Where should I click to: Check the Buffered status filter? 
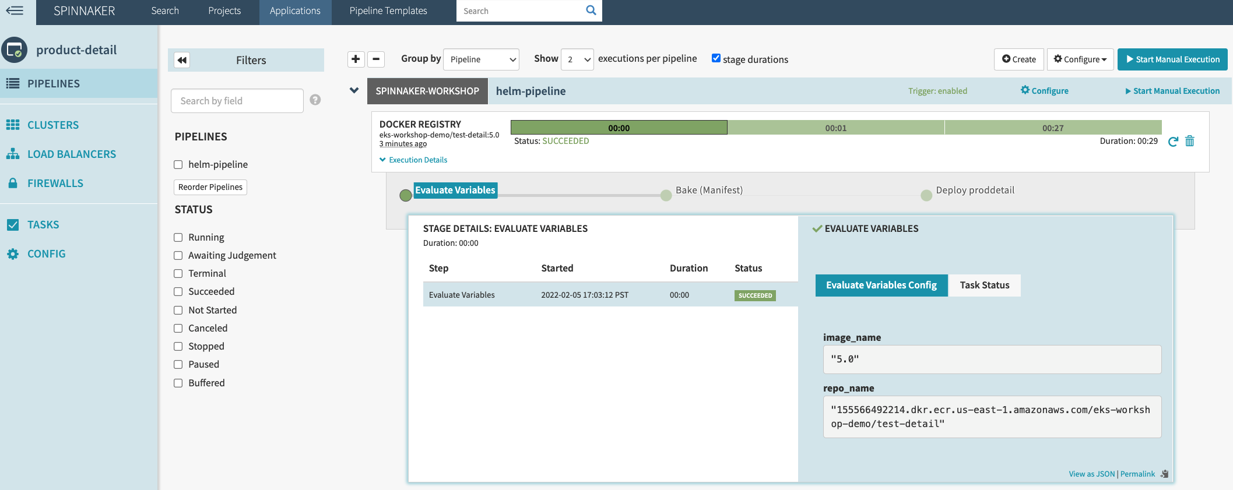point(178,383)
